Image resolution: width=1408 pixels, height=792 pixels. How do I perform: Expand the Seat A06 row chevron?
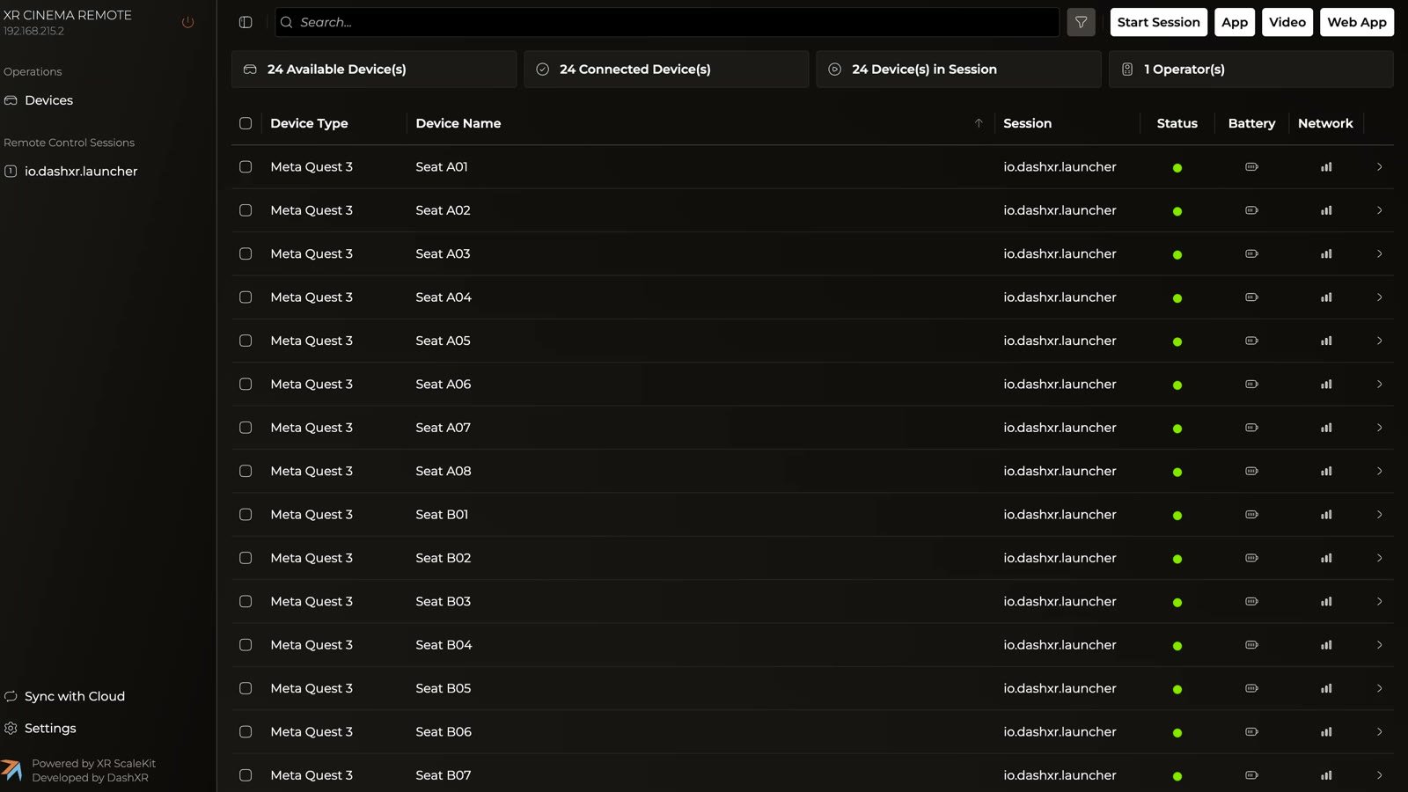pyautogui.click(x=1379, y=385)
